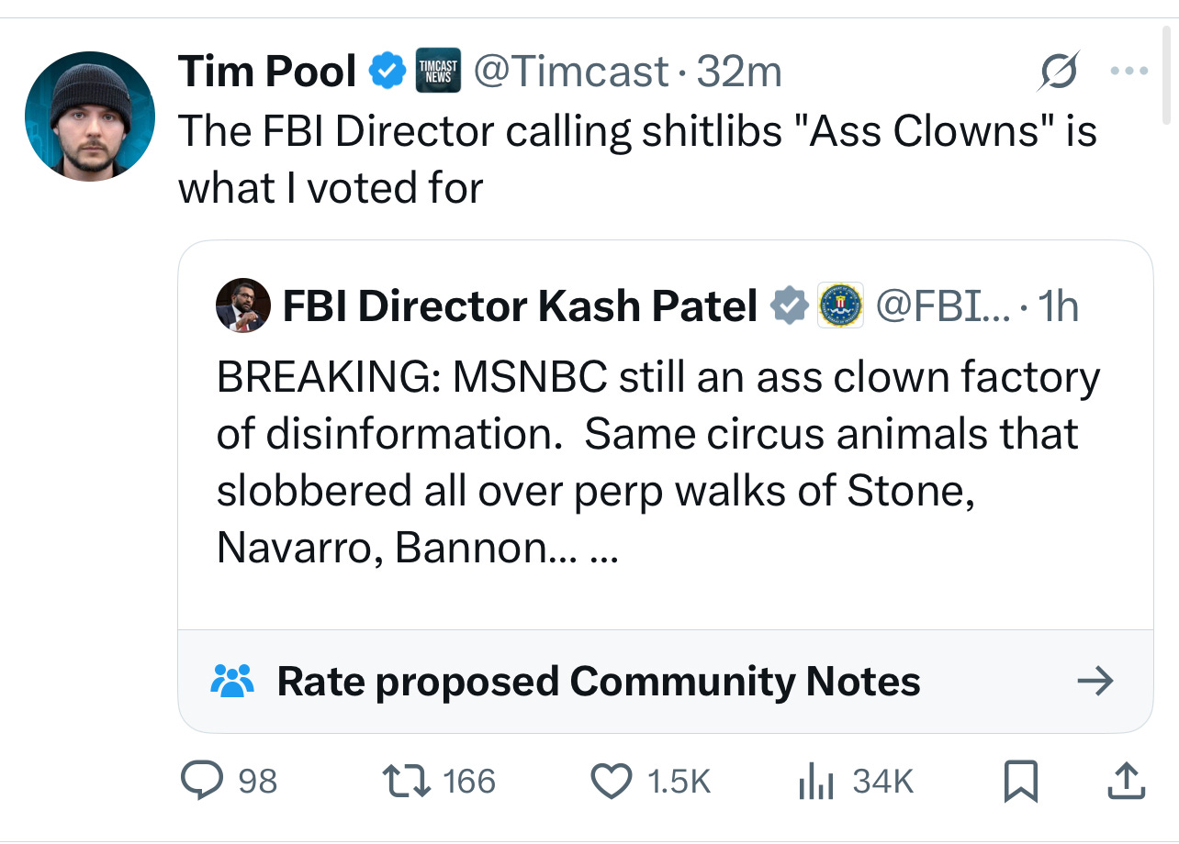Click the gray verified badge beside Kash Patel

790,305
